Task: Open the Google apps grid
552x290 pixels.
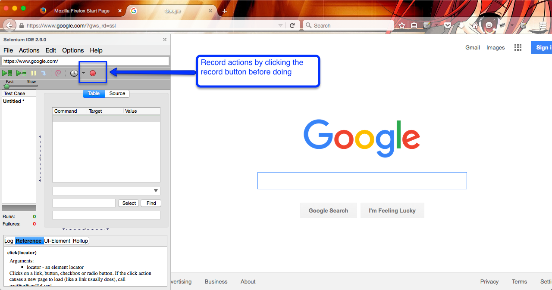Action: point(518,48)
